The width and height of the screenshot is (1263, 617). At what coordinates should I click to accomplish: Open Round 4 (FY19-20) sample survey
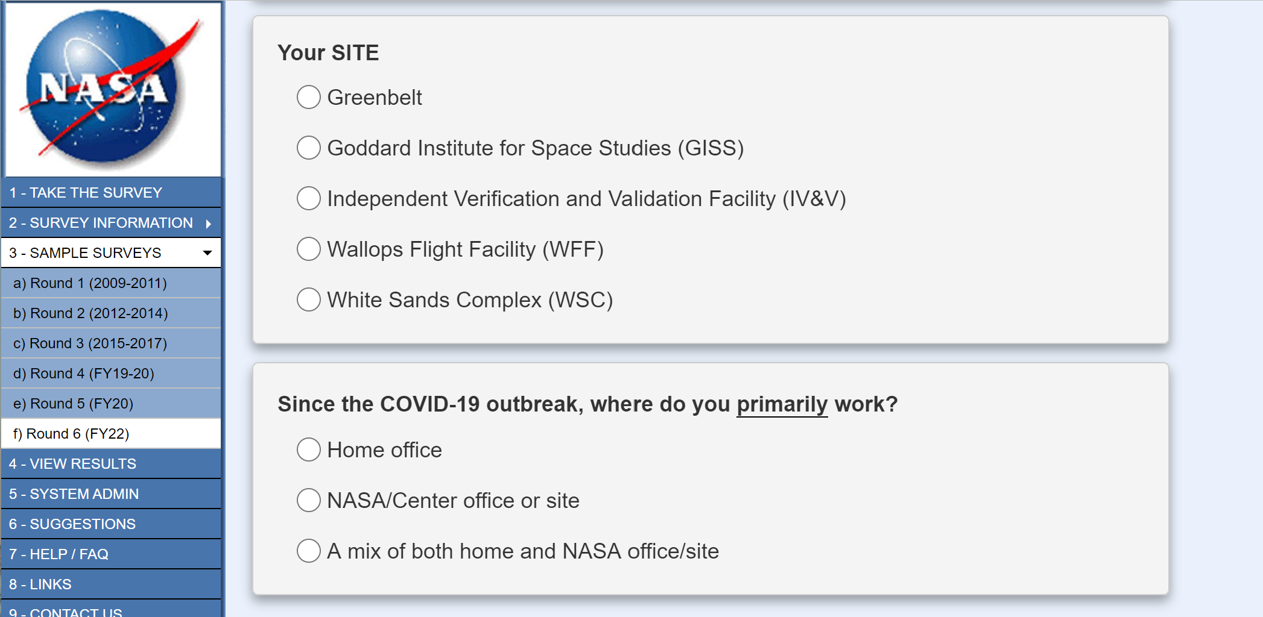click(84, 374)
